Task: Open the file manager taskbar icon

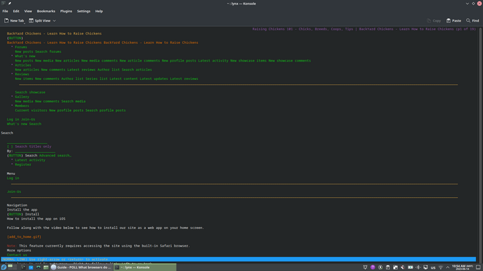Action: (46, 268)
